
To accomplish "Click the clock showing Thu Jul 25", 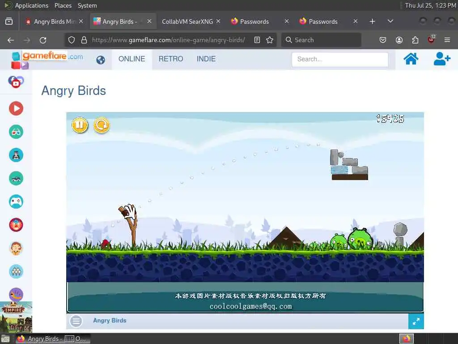I will 430,5.
